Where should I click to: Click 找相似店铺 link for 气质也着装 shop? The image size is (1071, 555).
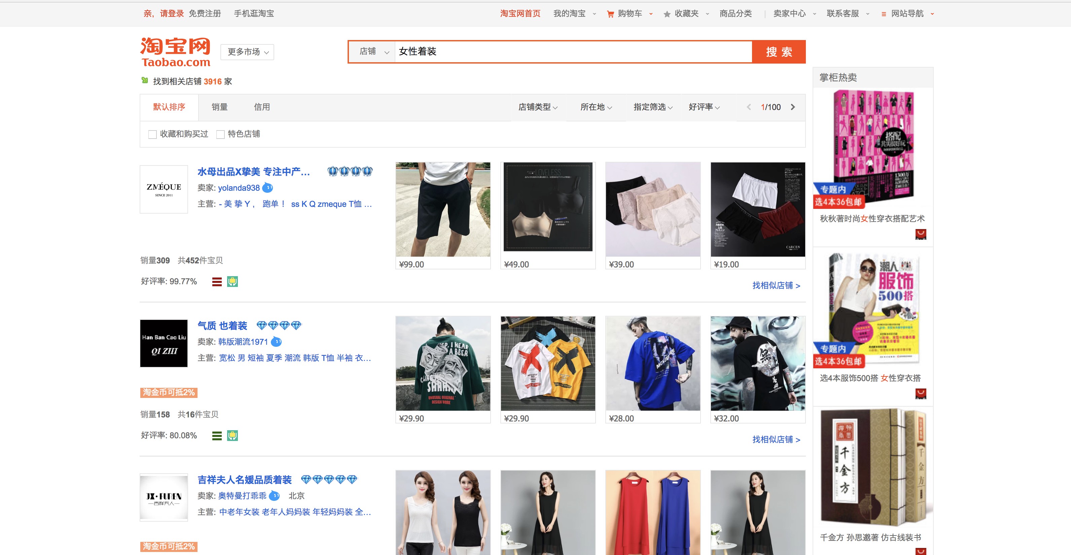coord(776,439)
